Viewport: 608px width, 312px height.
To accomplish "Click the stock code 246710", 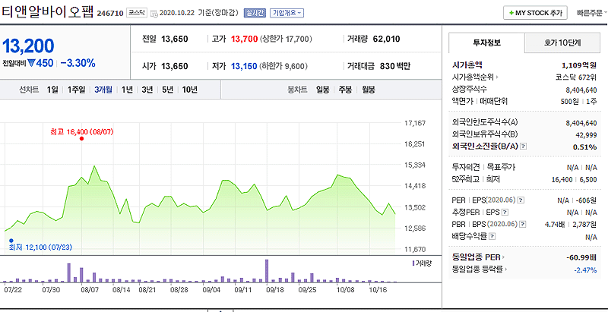I will [x=110, y=14].
